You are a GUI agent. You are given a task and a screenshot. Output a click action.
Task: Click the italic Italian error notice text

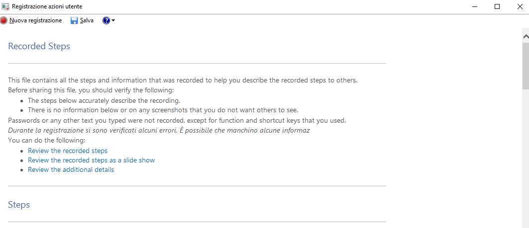[159, 130]
